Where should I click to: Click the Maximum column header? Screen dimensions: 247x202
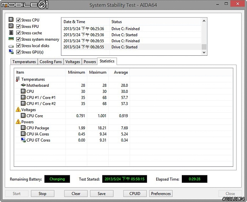(98, 72)
